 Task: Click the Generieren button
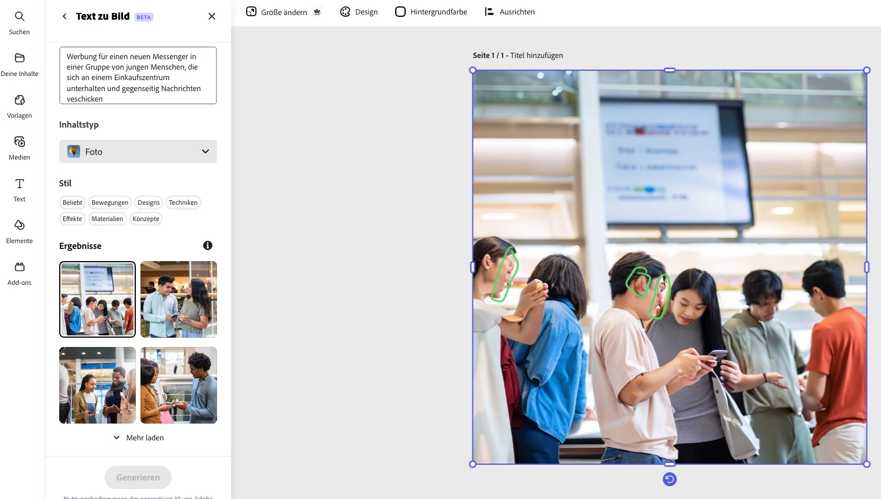click(138, 478)
